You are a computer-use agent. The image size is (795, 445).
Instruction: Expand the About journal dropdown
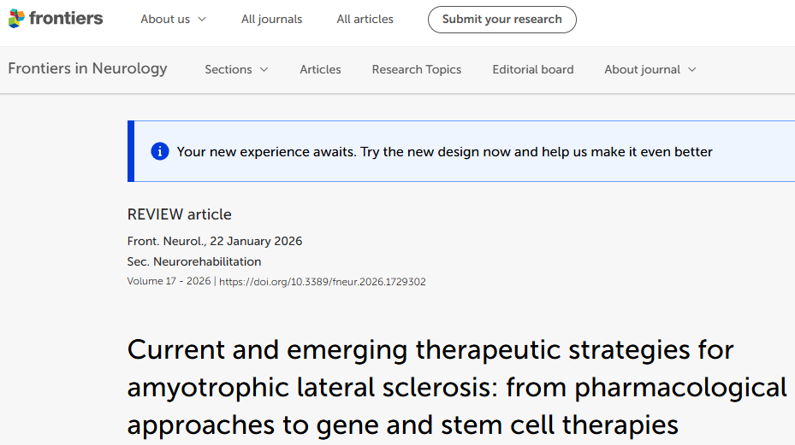tap(650, 69)
